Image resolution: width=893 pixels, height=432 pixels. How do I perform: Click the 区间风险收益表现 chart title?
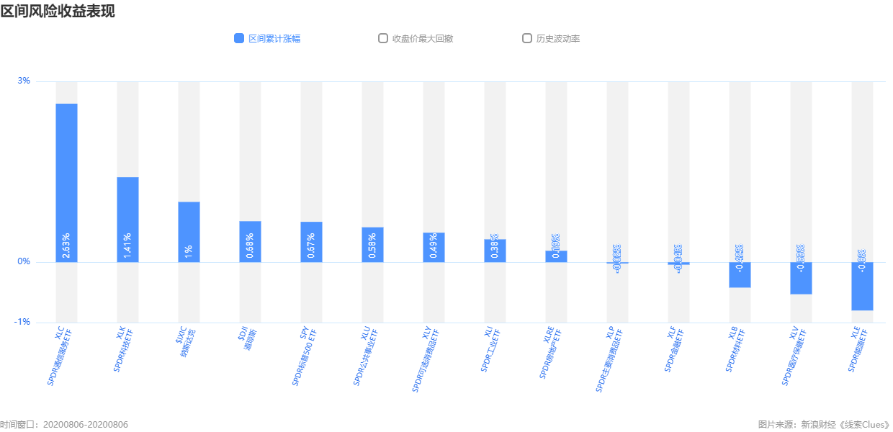coord(58,11)
